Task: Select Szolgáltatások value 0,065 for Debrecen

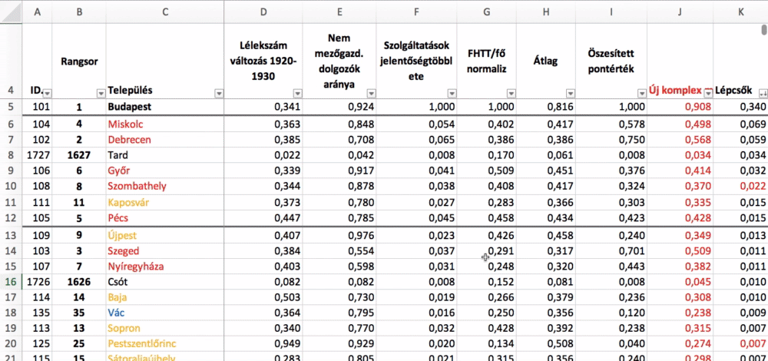Action: (x=417, y=140)
